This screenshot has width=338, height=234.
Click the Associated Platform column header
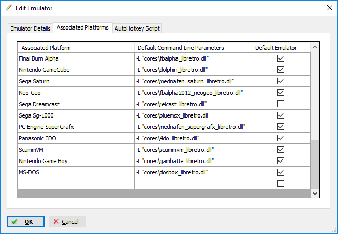point(76,48)
